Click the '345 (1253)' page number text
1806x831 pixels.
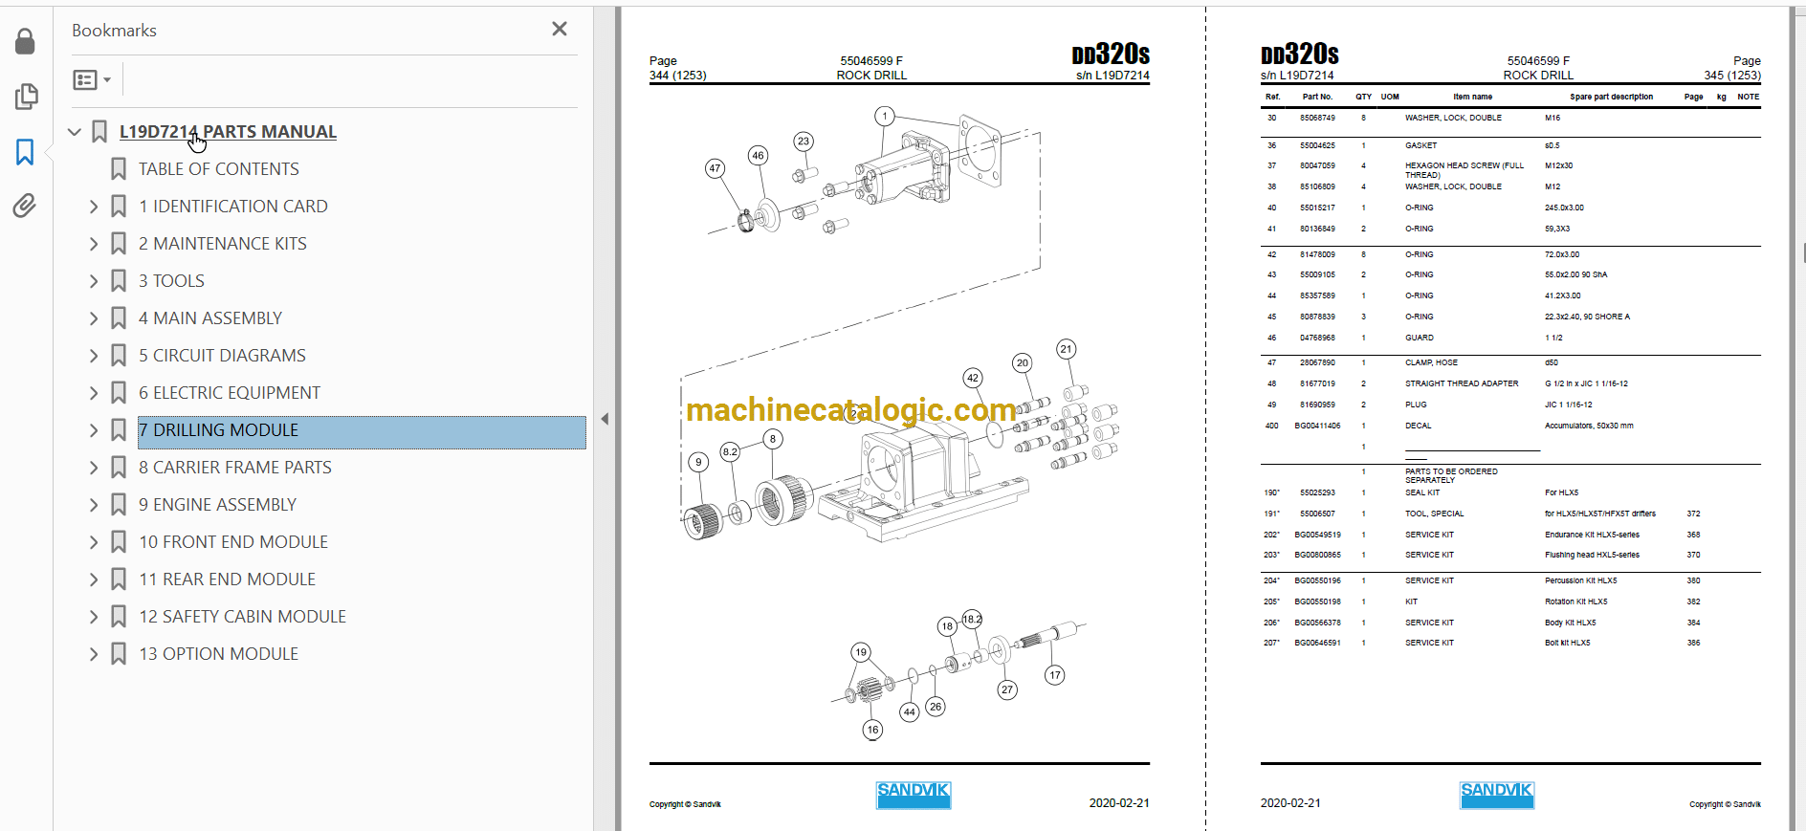(x=1732, y=76)
